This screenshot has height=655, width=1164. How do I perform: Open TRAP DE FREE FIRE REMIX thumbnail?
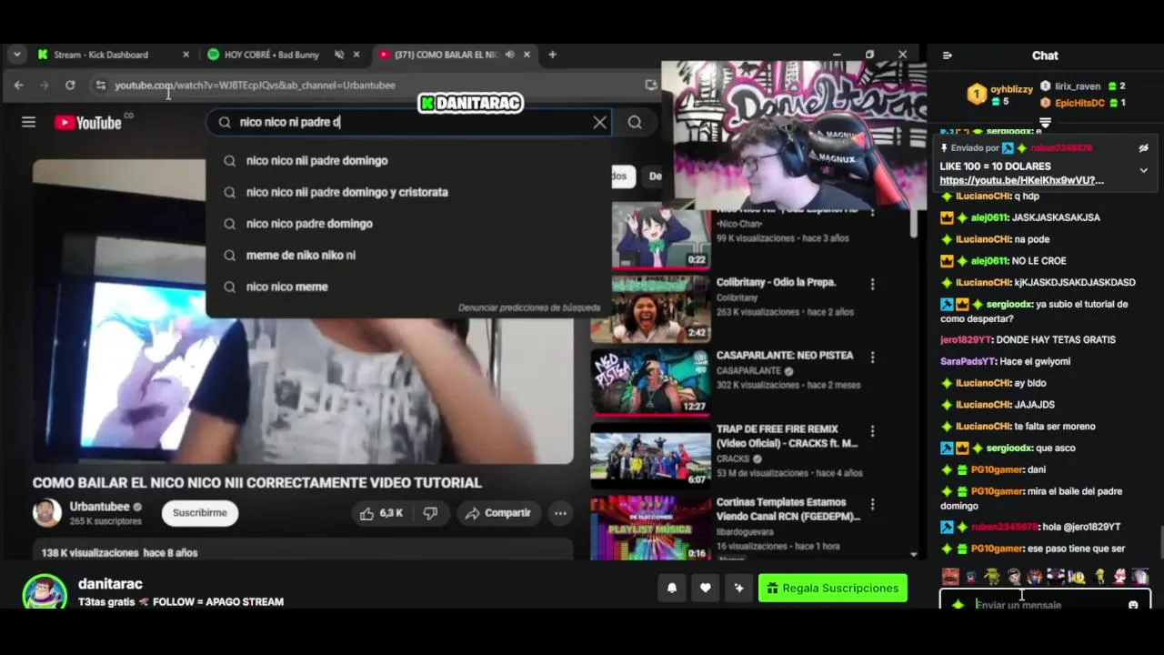(650, 456)
